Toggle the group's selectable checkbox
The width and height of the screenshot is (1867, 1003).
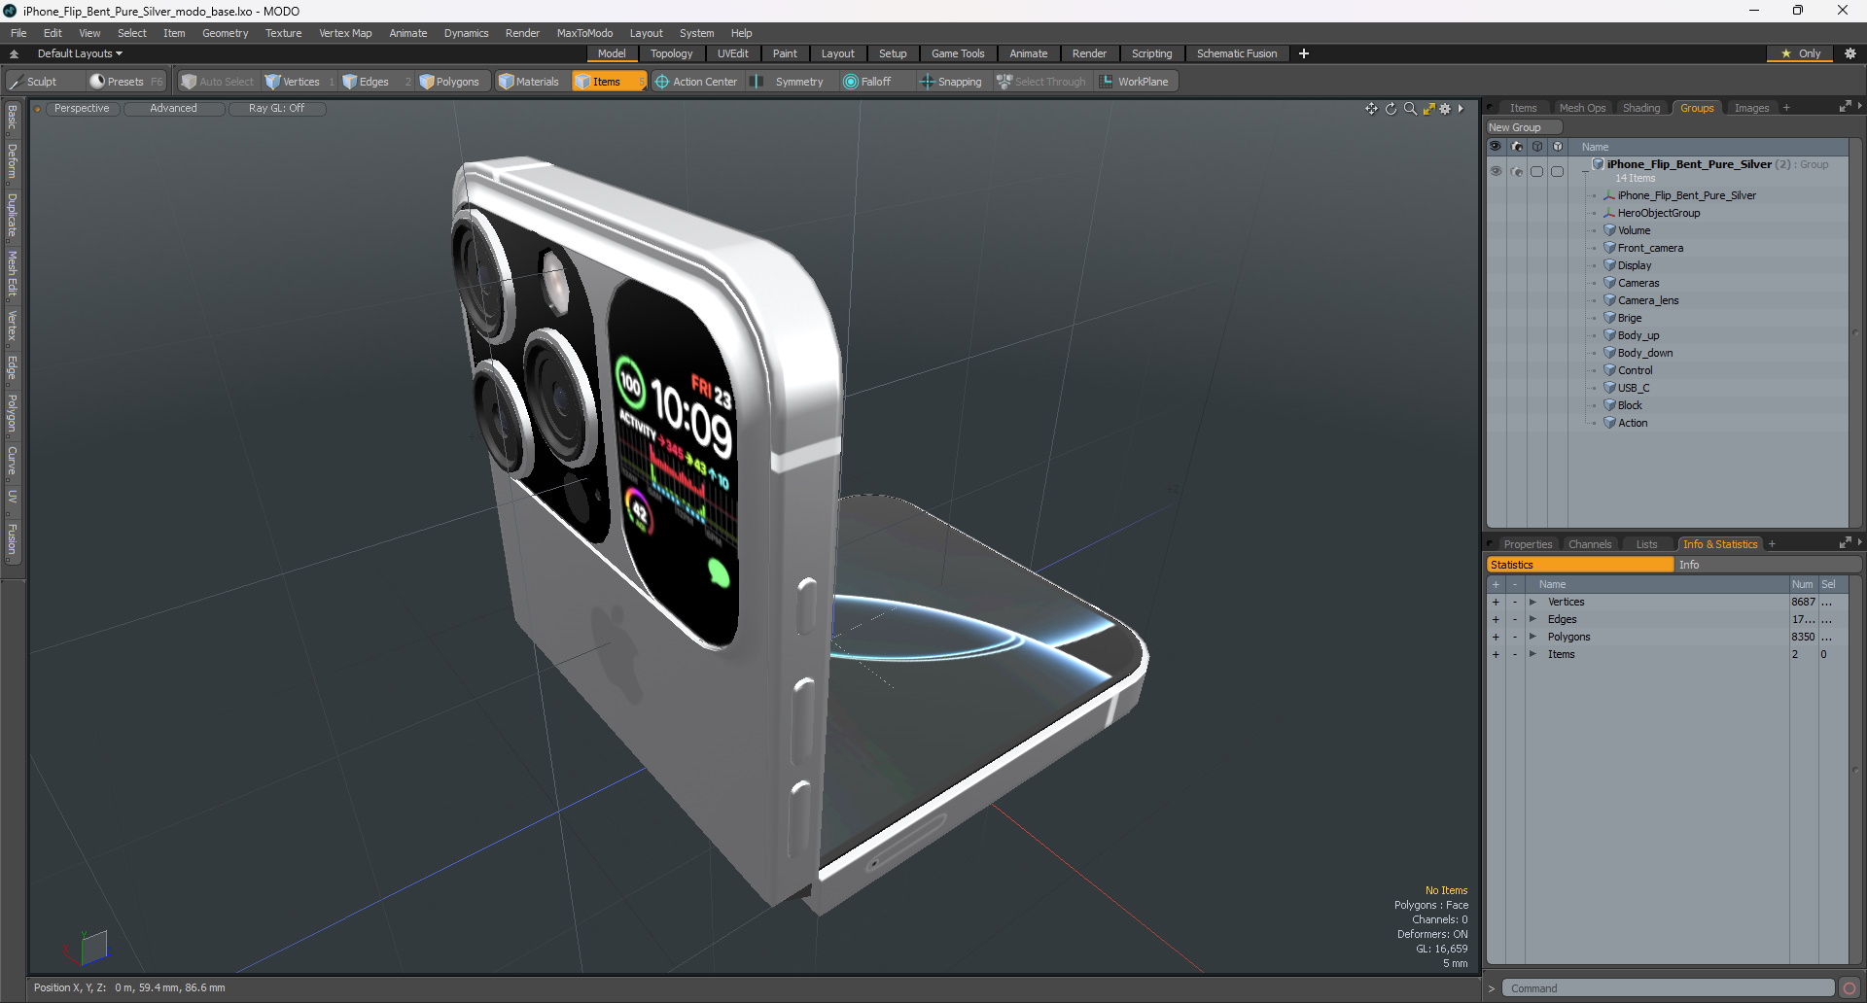click(x=1536, y=171)
